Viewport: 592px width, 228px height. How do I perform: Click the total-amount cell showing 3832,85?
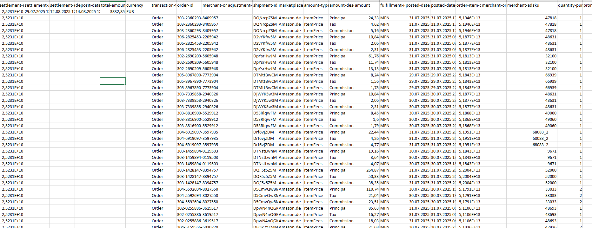point(113,12)
